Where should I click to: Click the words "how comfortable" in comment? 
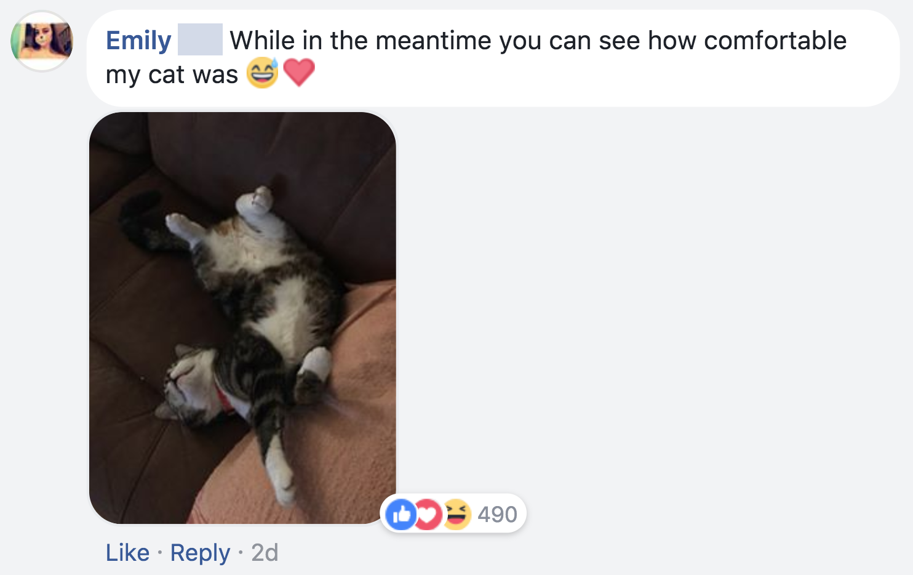(x=747, y=41)
